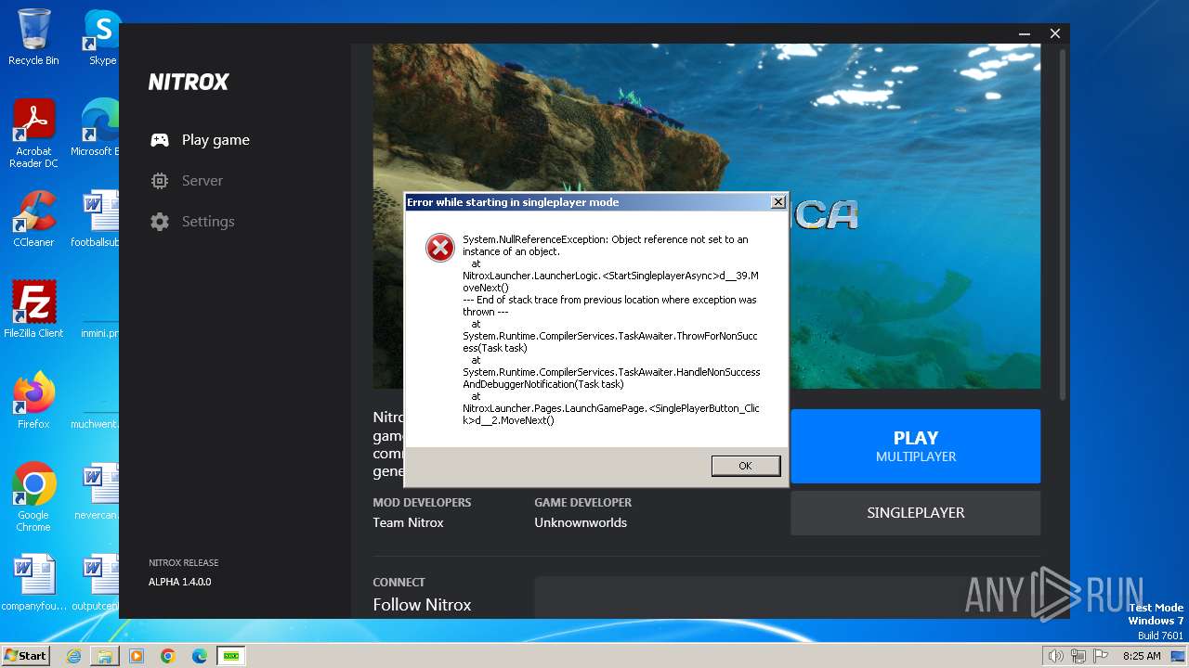Click the volume speaker tray icon

pyautogui.click(x=1055, y=656)
